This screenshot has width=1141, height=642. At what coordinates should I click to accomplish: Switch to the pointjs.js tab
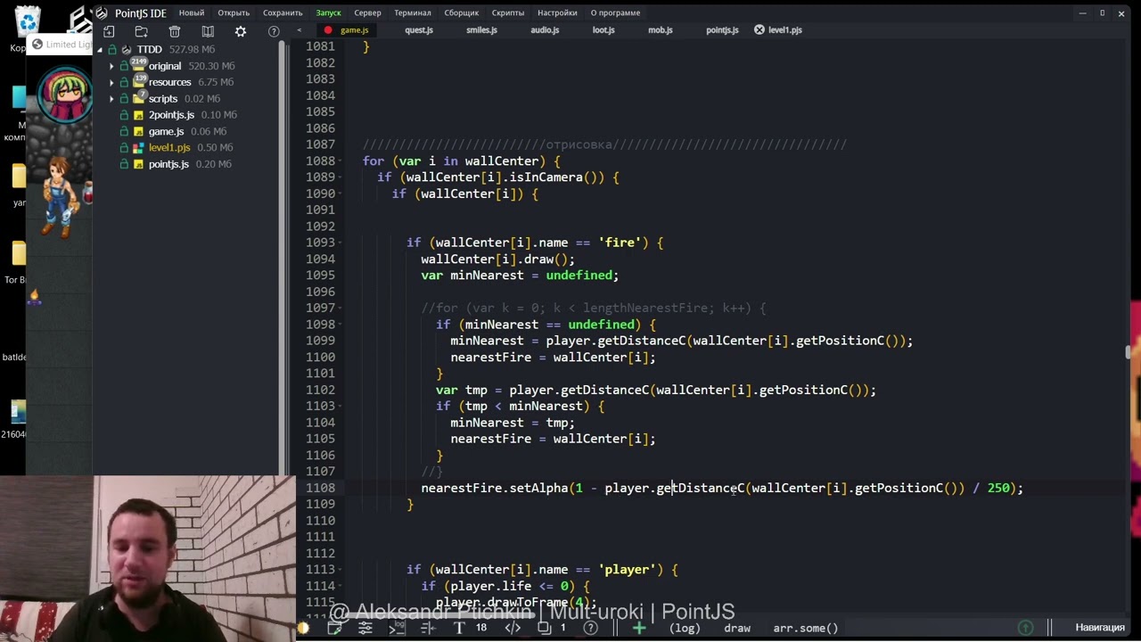(x=722, y=30)
